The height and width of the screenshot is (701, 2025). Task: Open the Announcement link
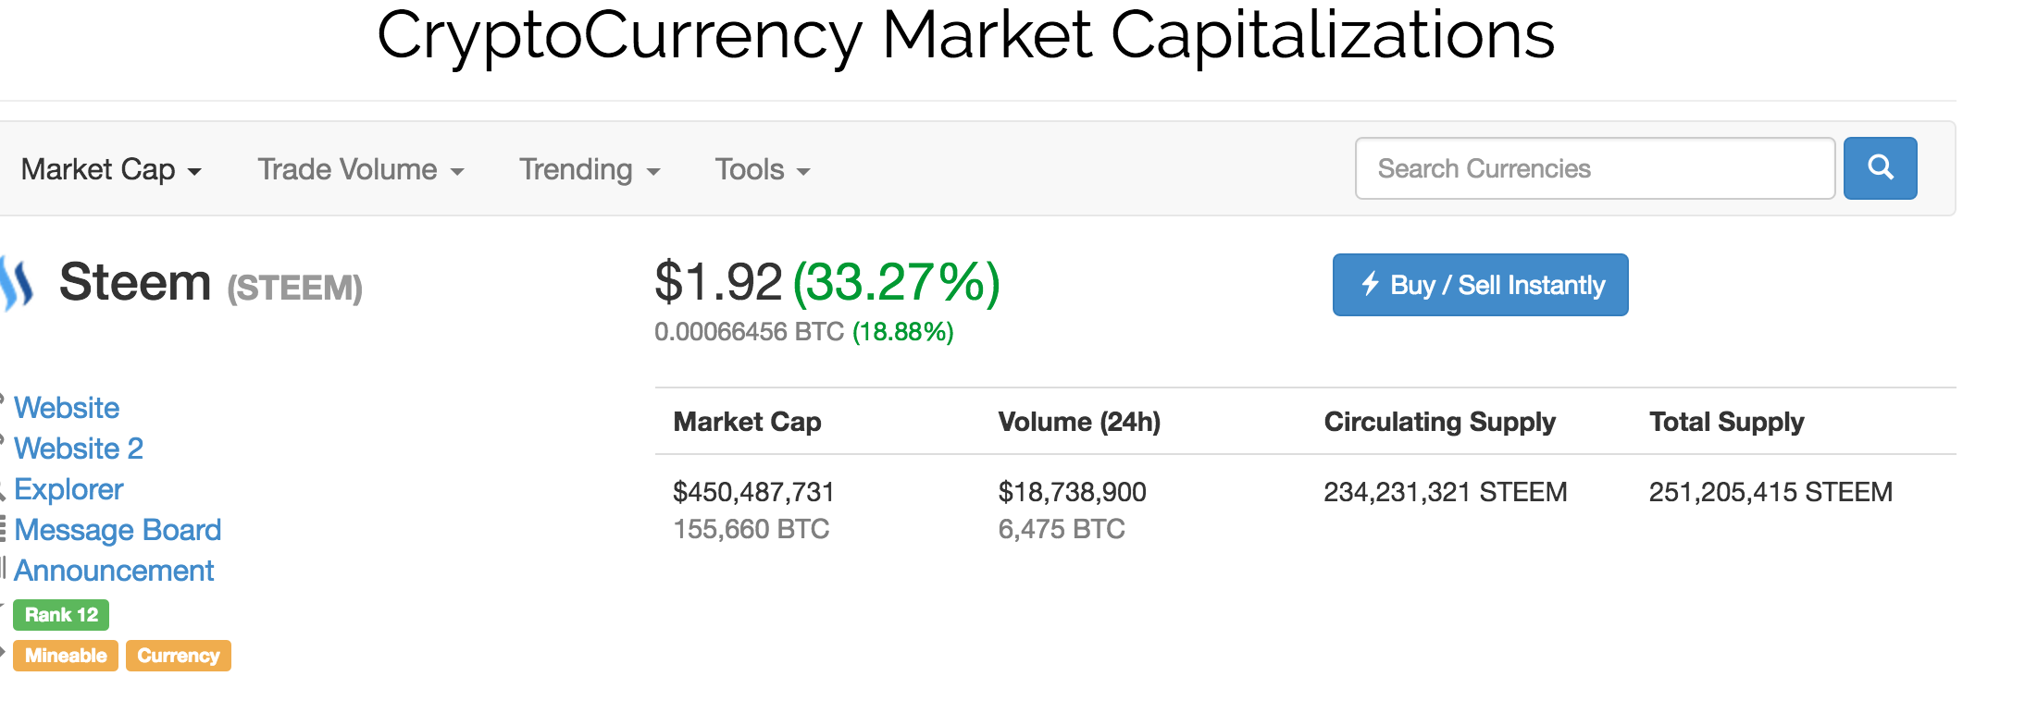coord(114,571)
